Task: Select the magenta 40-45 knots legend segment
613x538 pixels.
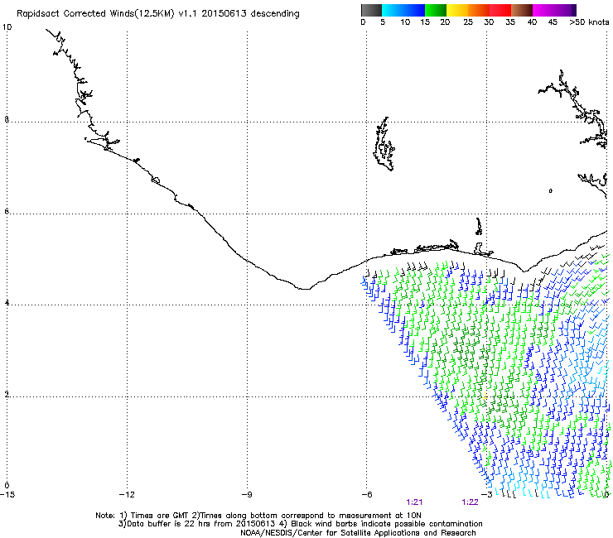Action: click(x=543, y=10)
